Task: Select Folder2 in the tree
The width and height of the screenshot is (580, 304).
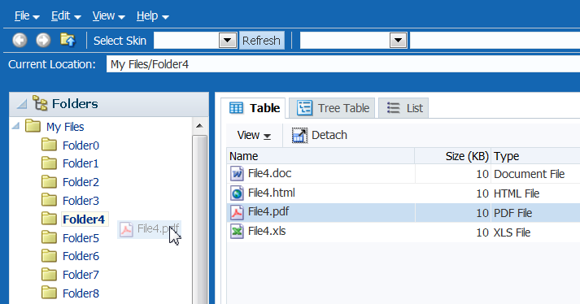Action: pyautogui.click(x=81, y=182)
